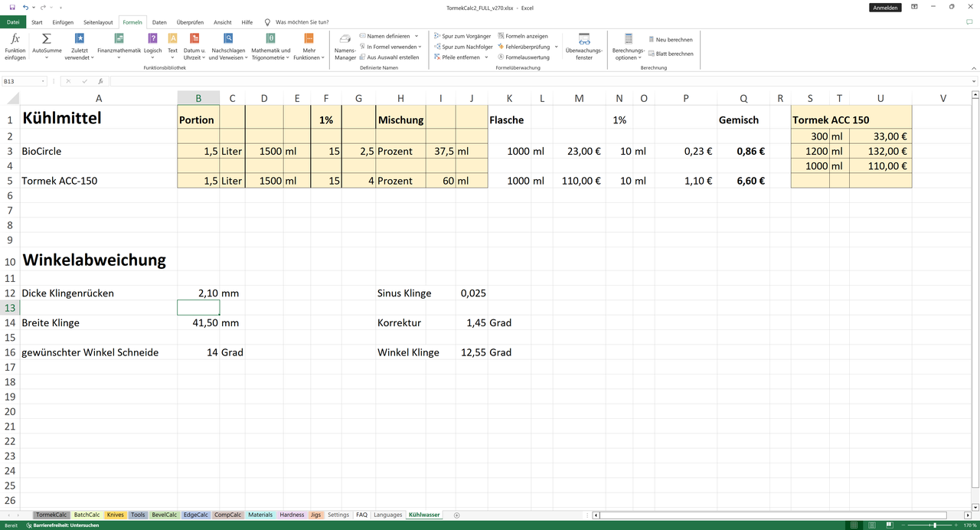Collapse the ribbon with the chevron
This screenshot has width=980, height=530.
click(972, 67)
